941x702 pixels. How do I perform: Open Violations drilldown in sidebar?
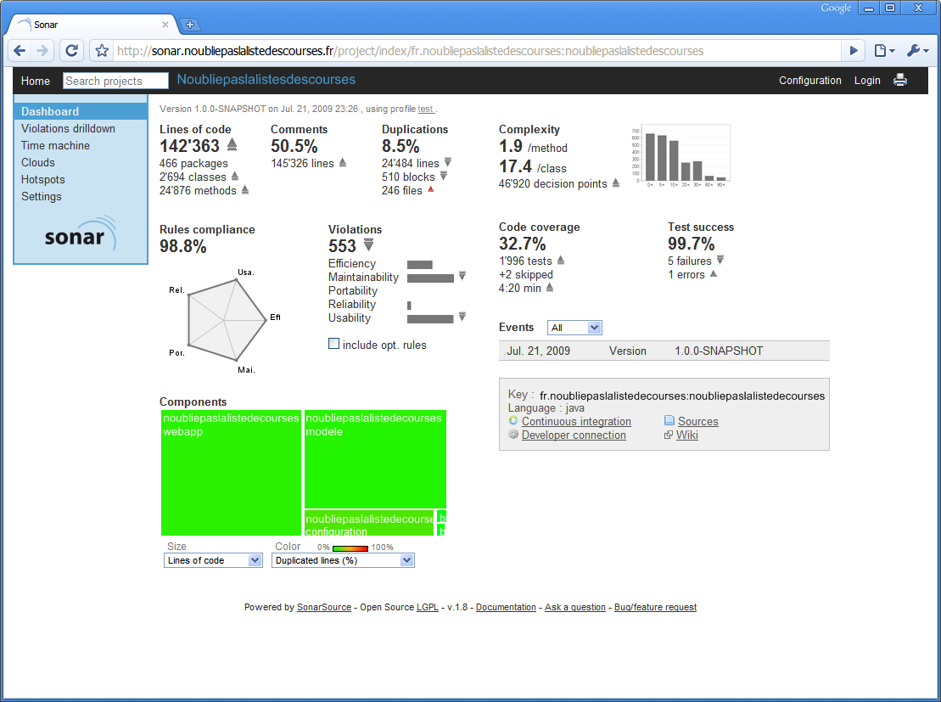tap(68, 128)
